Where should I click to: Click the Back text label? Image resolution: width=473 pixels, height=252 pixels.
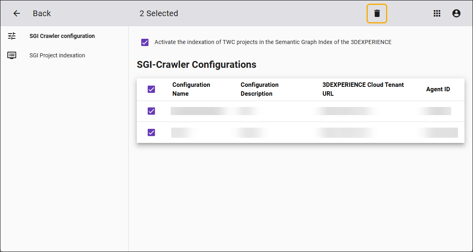[x=42, y=13]
